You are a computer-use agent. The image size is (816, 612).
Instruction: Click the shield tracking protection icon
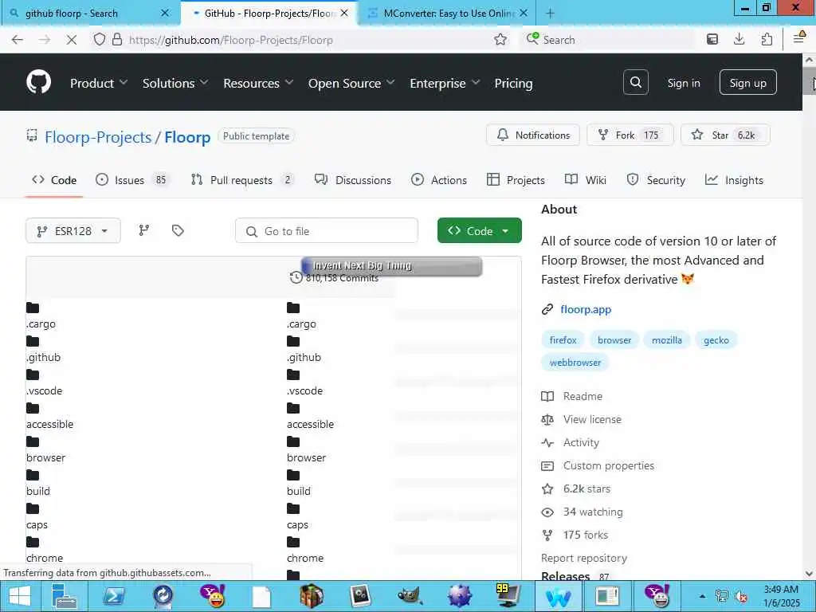[99, 40]
